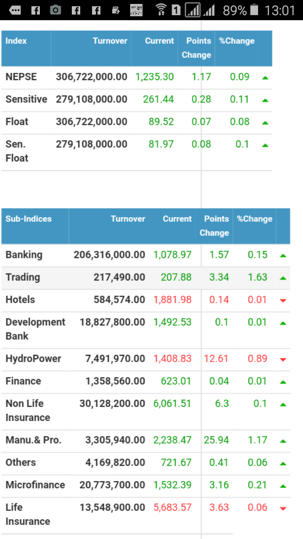This screenshot has width=303, height=539.
Task: Click the up arrow in Non Life Insurance row
Action: click(283, 405)
